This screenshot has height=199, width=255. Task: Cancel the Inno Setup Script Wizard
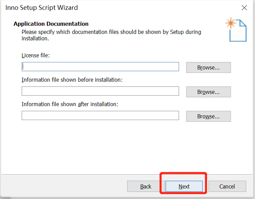(x=227, y=186)
